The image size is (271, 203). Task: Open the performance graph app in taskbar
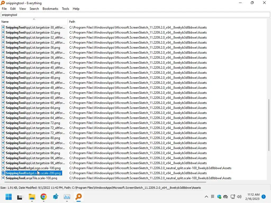pos(67,197)
